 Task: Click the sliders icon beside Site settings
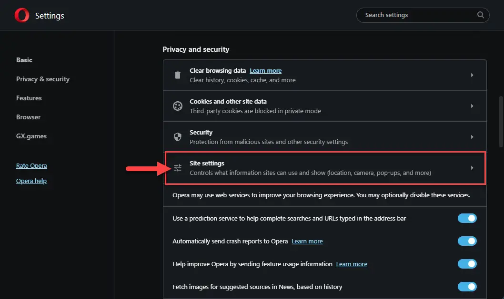[x=177, y=168]
